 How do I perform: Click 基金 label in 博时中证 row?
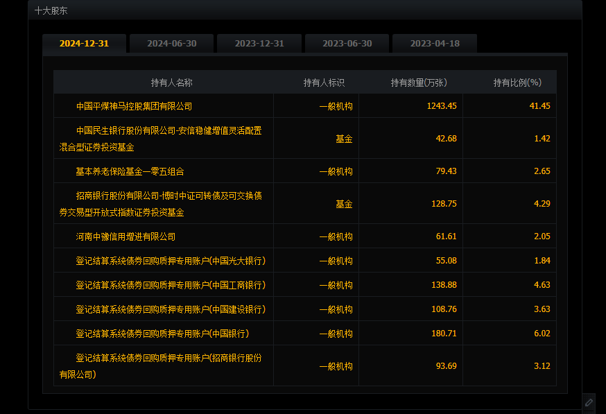344,204
